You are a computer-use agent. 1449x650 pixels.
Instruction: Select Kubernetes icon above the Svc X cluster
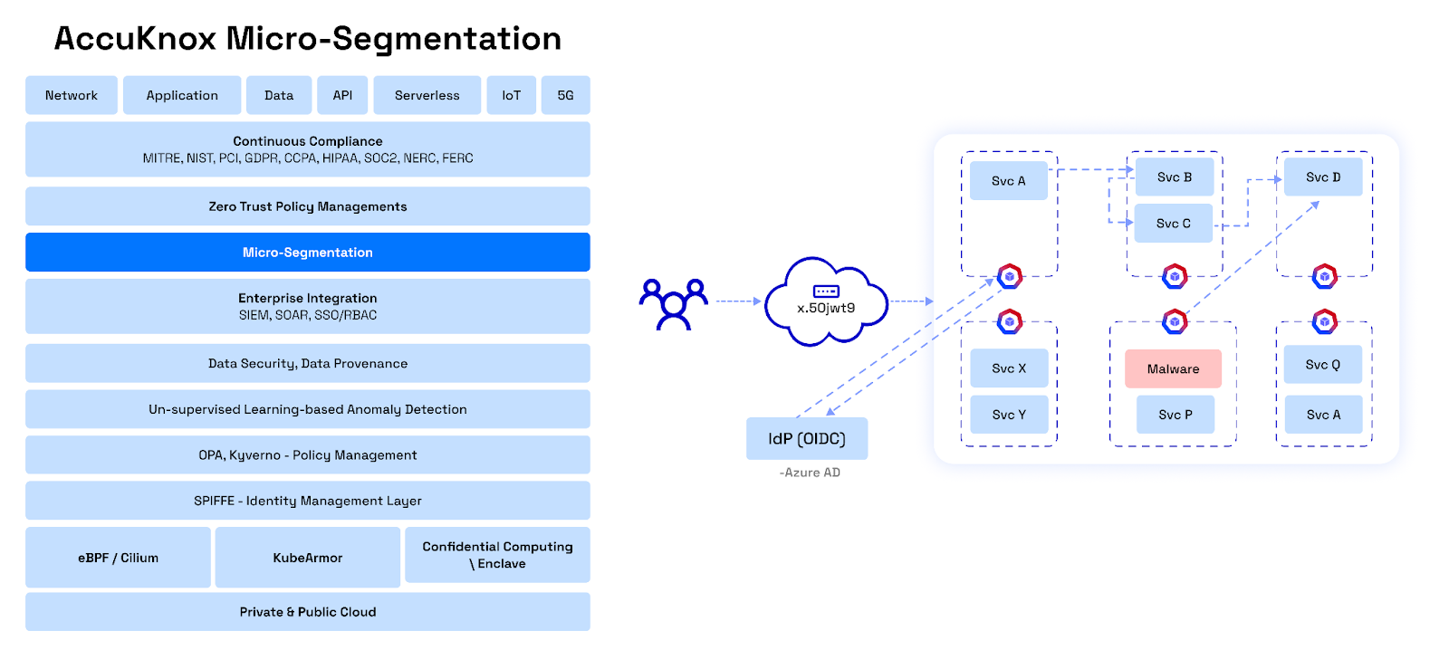tap(1010, 320)
